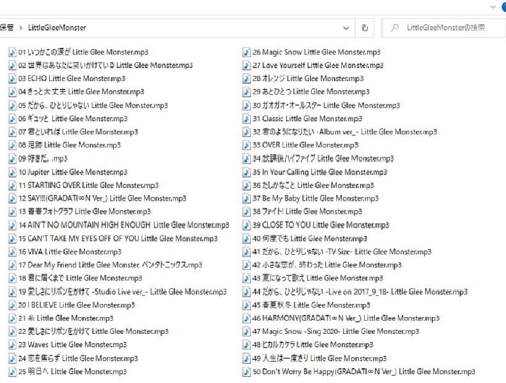Click music icon of 47 Magic Snow -Sing 2020- file
The image size is (506, 383).
[246, 331]
